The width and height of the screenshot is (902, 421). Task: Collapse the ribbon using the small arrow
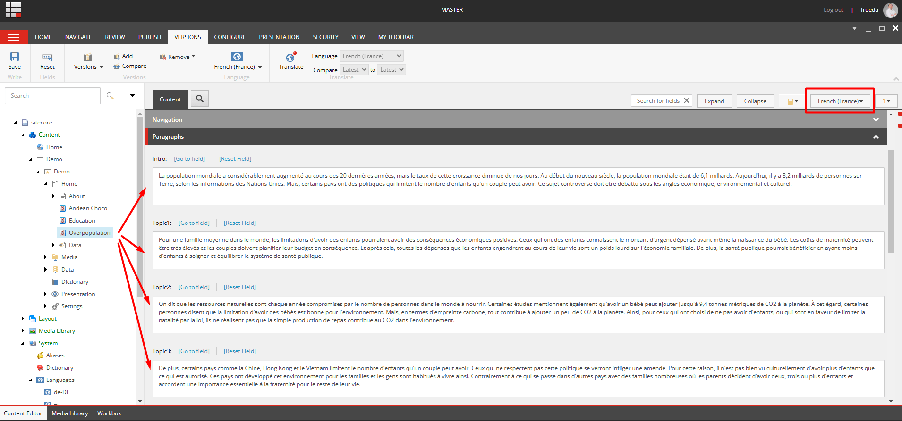pos(896,79)
